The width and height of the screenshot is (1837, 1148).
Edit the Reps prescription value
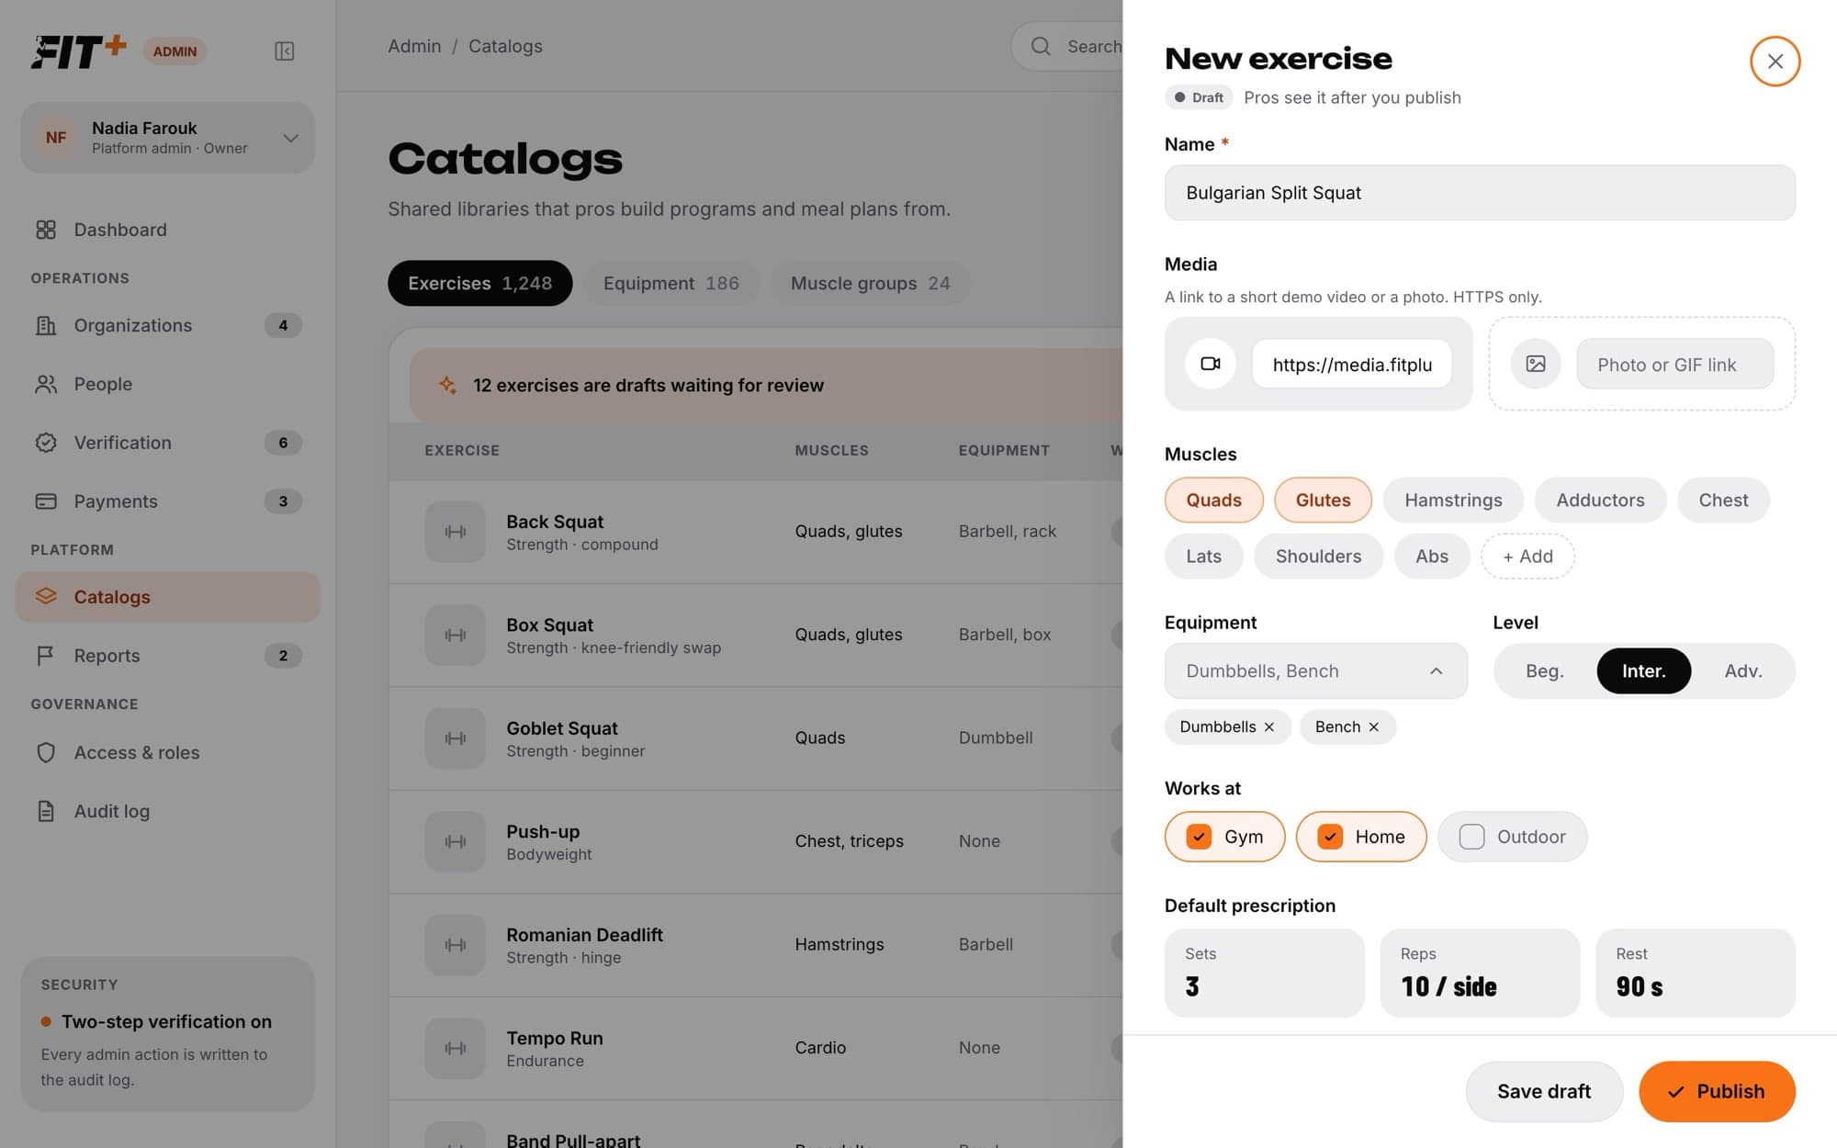(x=1479, y=973)
